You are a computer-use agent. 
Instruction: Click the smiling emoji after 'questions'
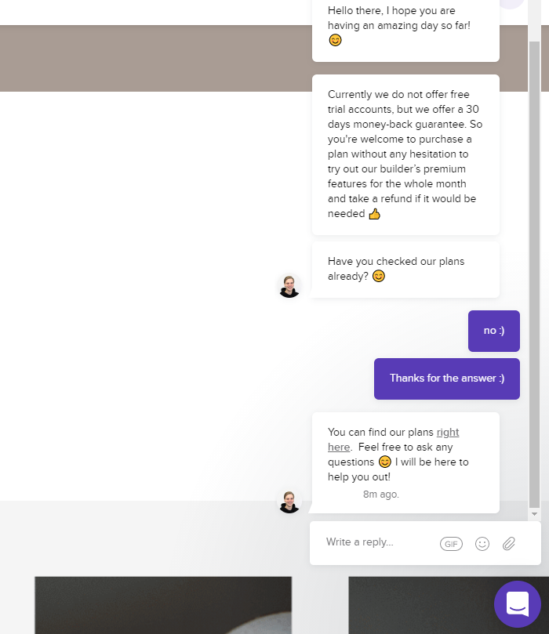click(385, 462)
